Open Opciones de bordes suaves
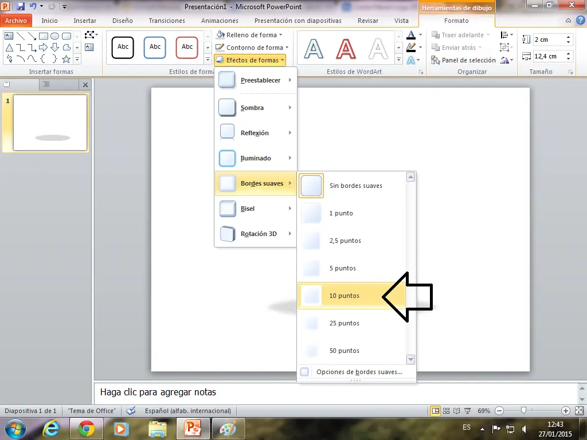Viewport: 587px width, 440px height. 357,372
